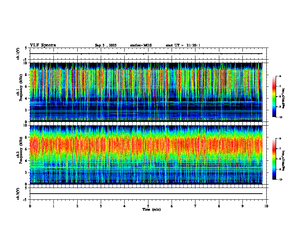Click the '-6' label on ch.1 color bar
This screenshot has height=231, width=300.
click(280, 76)
